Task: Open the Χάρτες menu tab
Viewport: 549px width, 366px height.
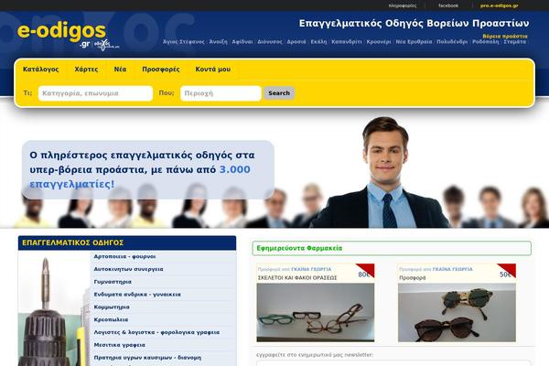Action: (86, 70)
